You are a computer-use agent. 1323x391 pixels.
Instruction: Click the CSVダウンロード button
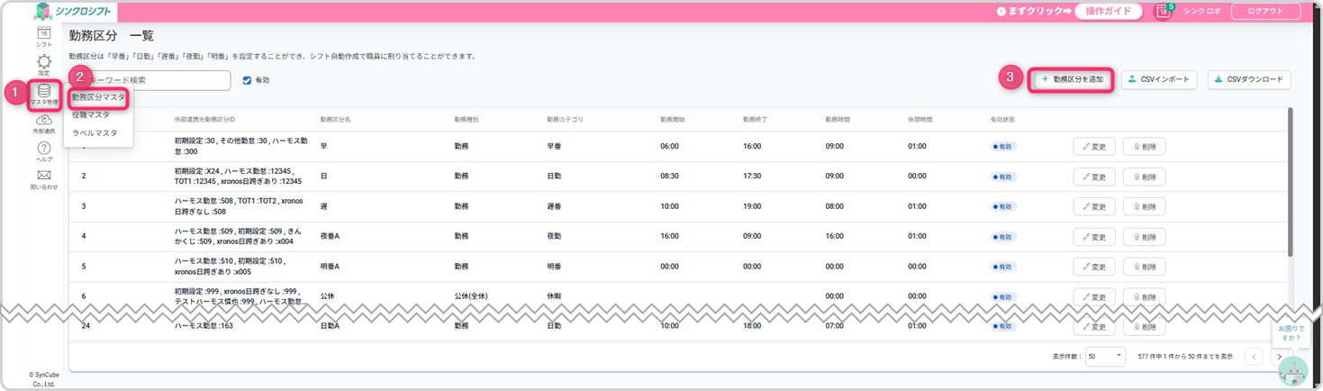click(1249, 79)
